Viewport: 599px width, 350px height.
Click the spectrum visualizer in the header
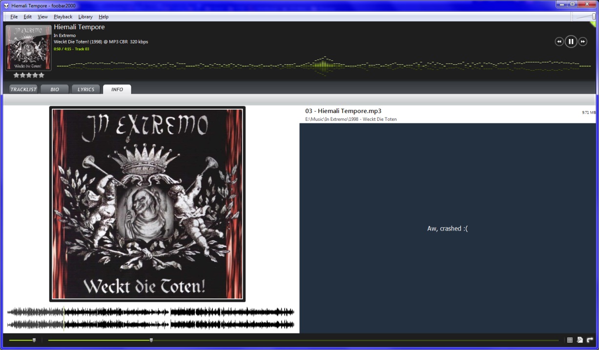point(324,65)
